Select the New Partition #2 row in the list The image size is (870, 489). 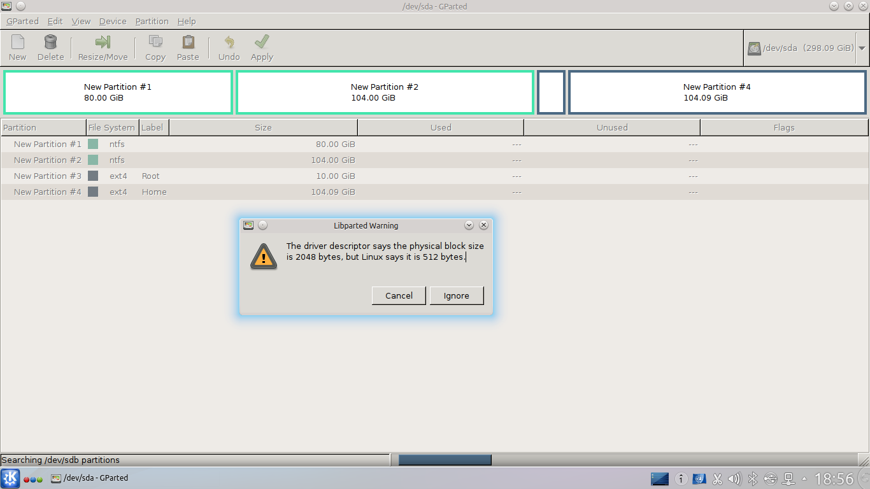coord(434,160)
